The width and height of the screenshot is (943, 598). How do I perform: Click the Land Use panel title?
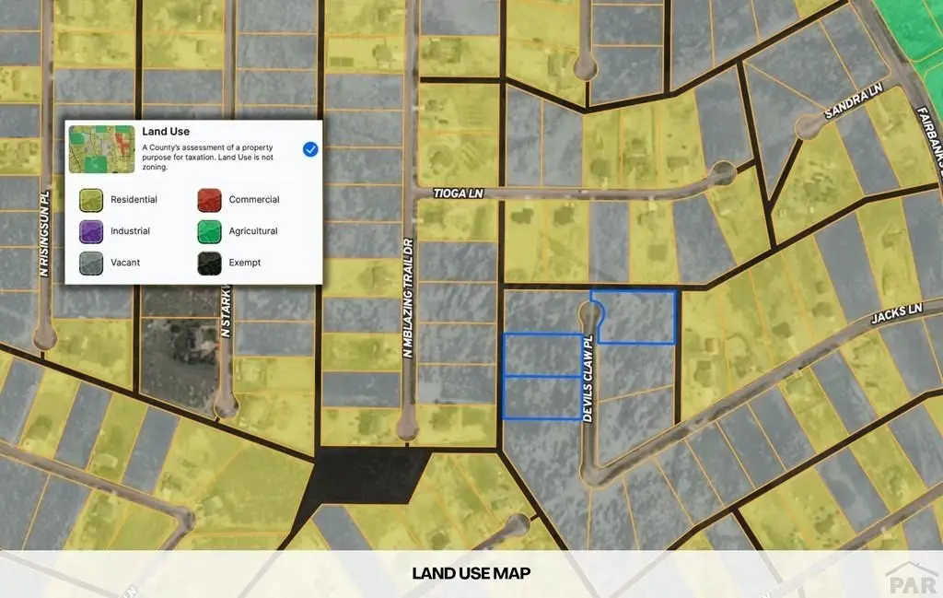[166, 131]
